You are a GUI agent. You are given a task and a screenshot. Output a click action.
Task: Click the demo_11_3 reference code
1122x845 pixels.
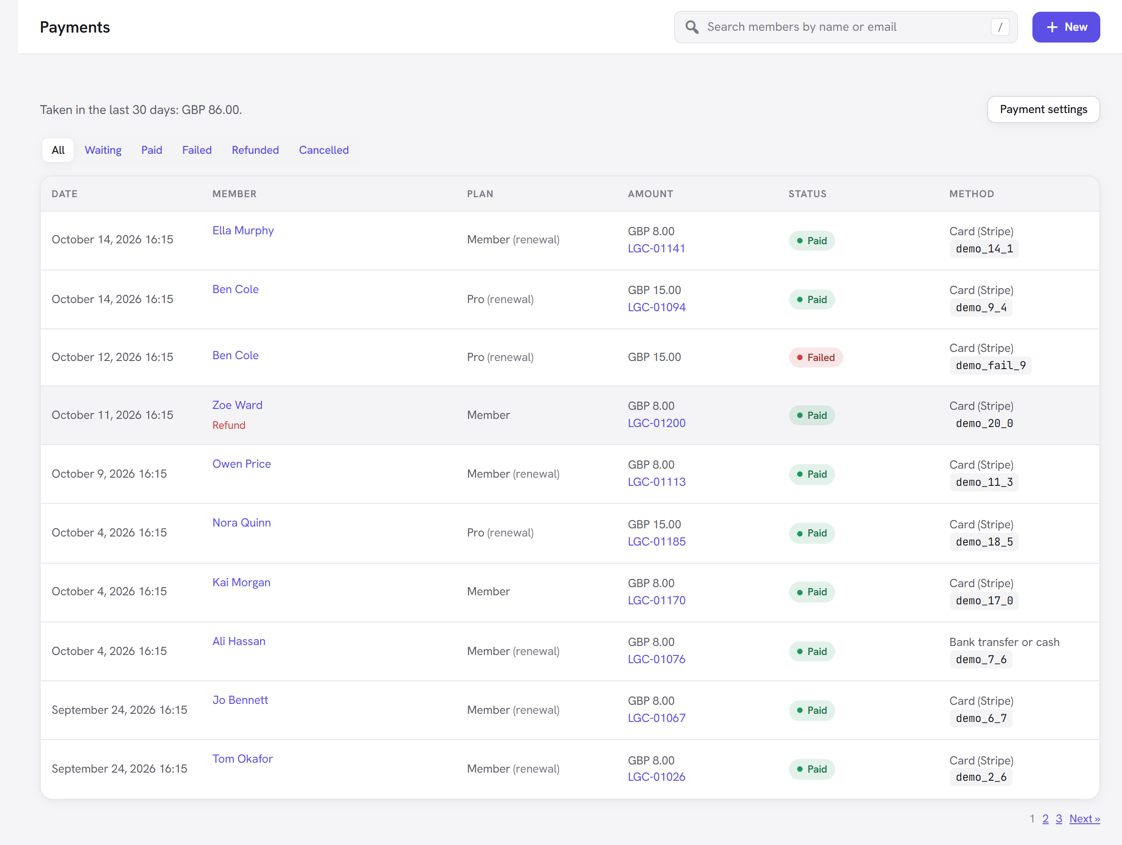point(984,482)
